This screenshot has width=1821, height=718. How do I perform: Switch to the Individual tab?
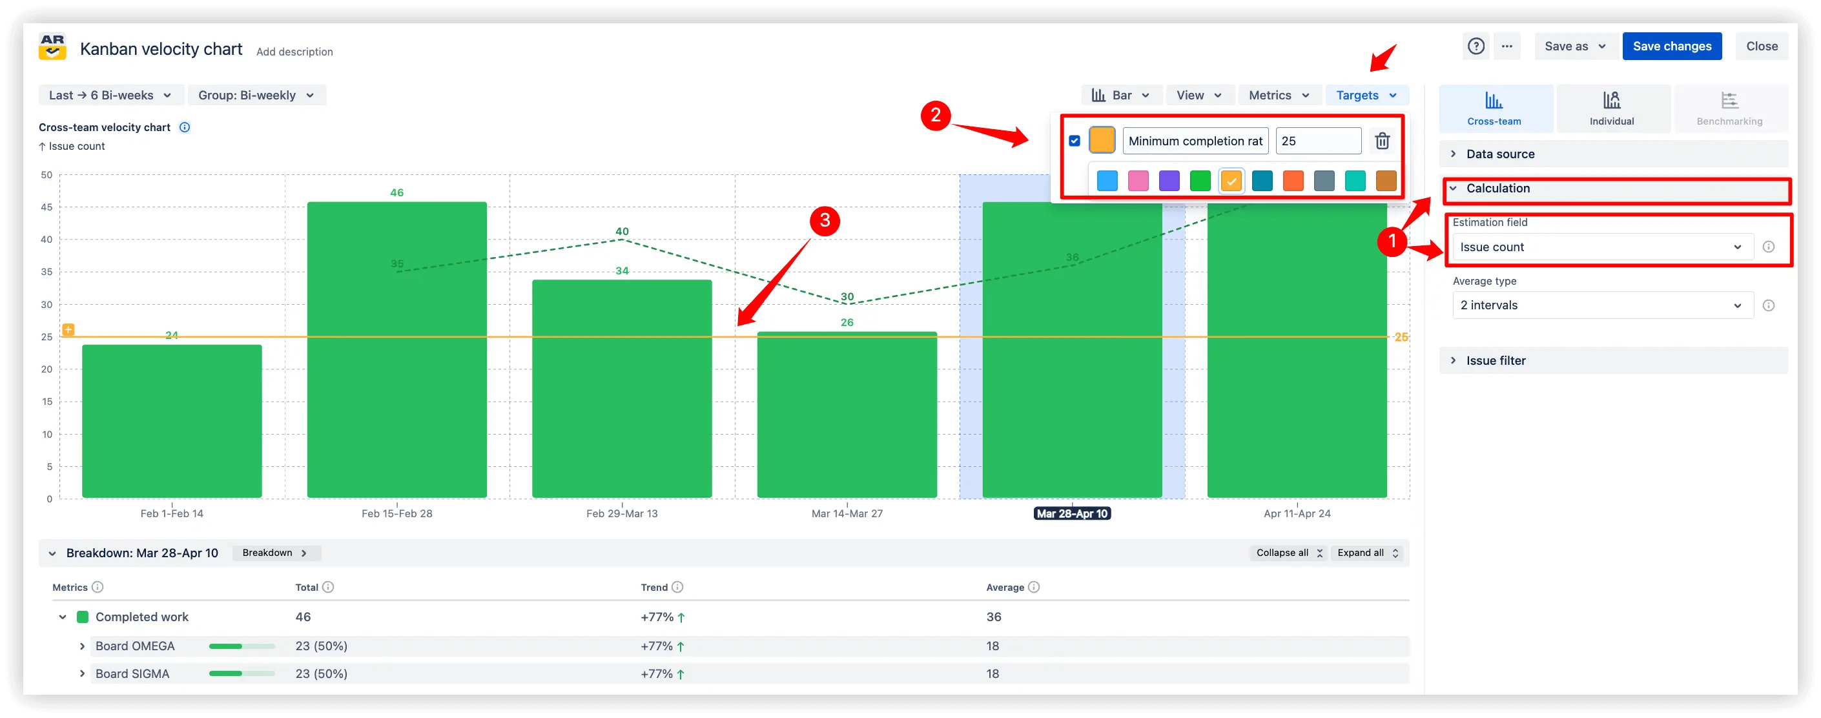tap(1612, 107)
